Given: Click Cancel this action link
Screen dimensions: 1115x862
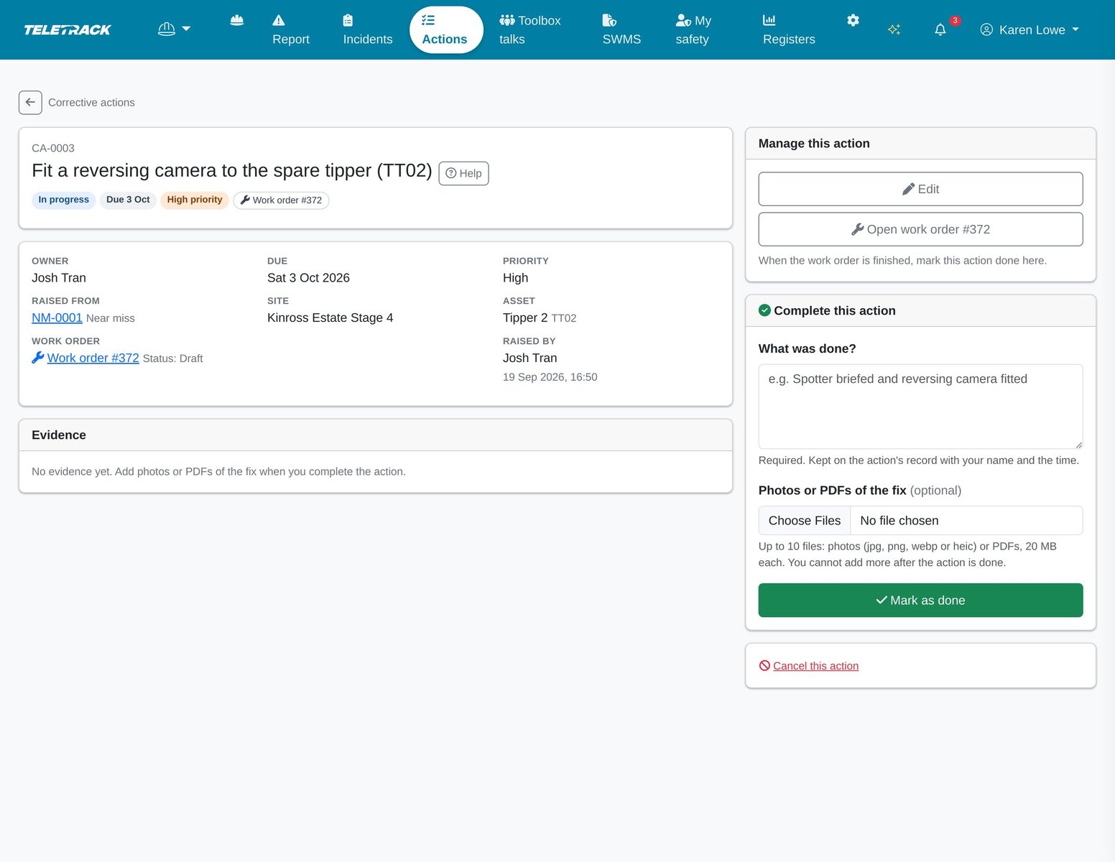Looking at the screenshot, I should (815, 666).
